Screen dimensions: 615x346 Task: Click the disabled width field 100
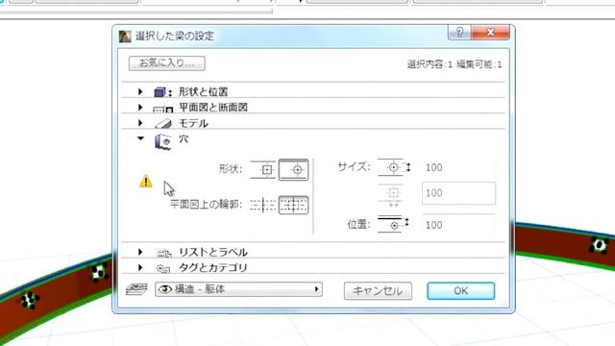tap(458, 193)
